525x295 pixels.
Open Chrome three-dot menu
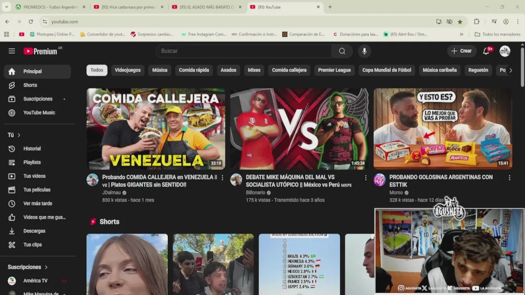point(517,22)
